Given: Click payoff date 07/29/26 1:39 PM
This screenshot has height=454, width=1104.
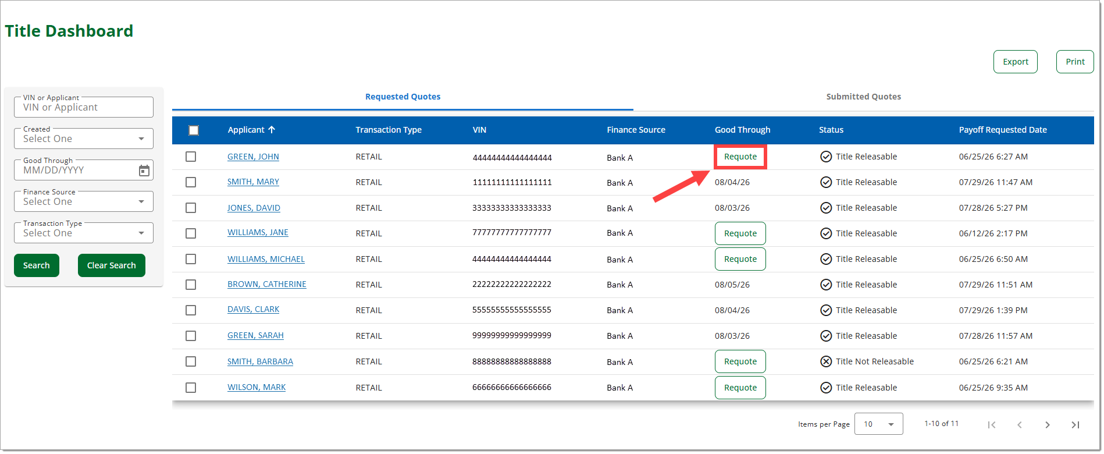Looking at the screenshot, I should pos(993,310).
